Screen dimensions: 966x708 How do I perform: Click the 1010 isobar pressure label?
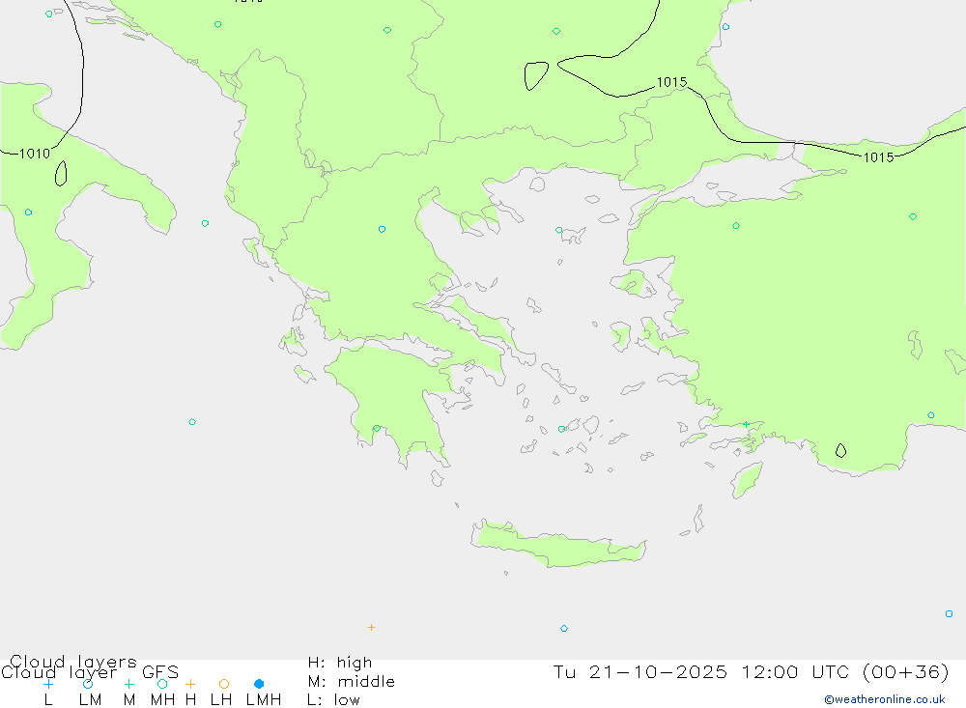35,154
